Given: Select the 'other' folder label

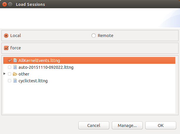Looking at the screenshot, I should click(24, 74).
